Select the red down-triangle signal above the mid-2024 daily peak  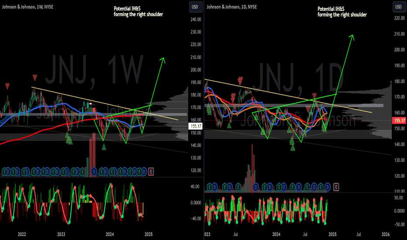[x=314, y=96]
